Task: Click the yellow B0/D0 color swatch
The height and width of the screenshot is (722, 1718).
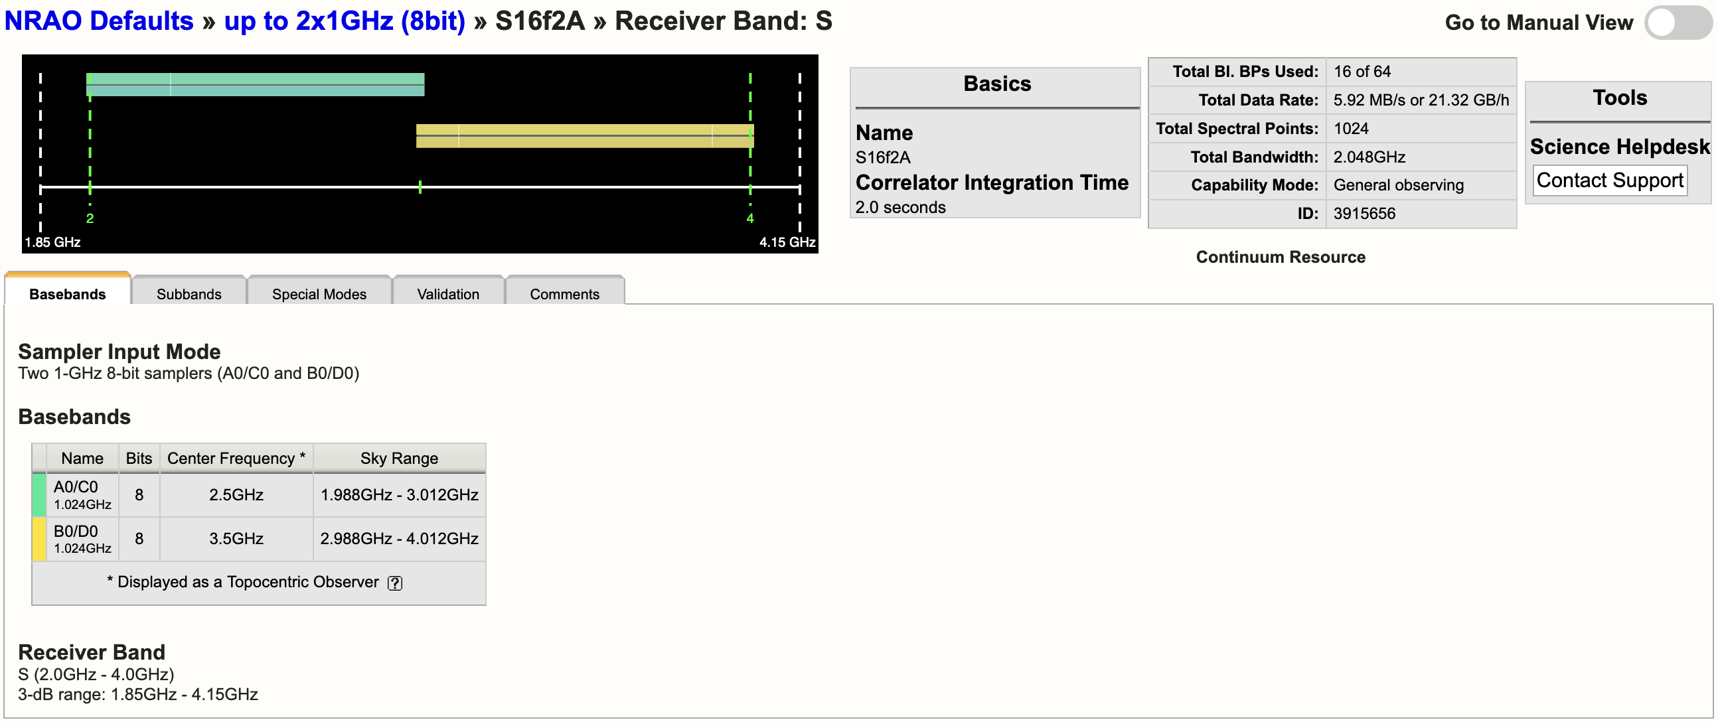Action: tap(39, 539)
